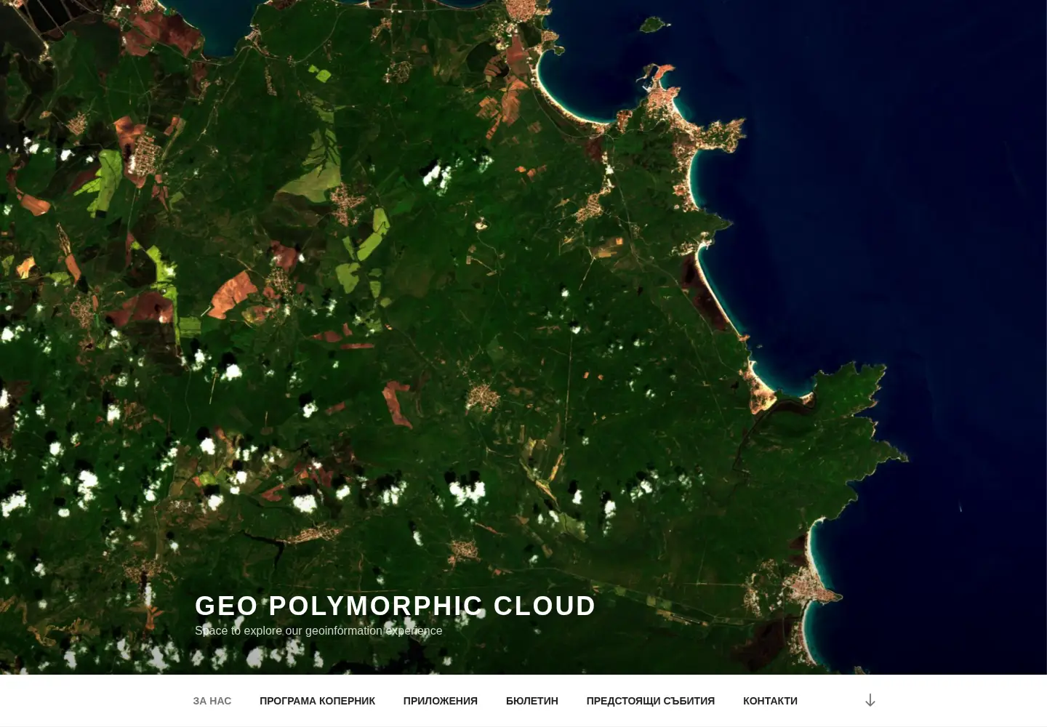Open the ПРОГРАМА КОПЕРНИК menu item
The height and width of the screenshot is (727, 1047).
click(317, 701)
